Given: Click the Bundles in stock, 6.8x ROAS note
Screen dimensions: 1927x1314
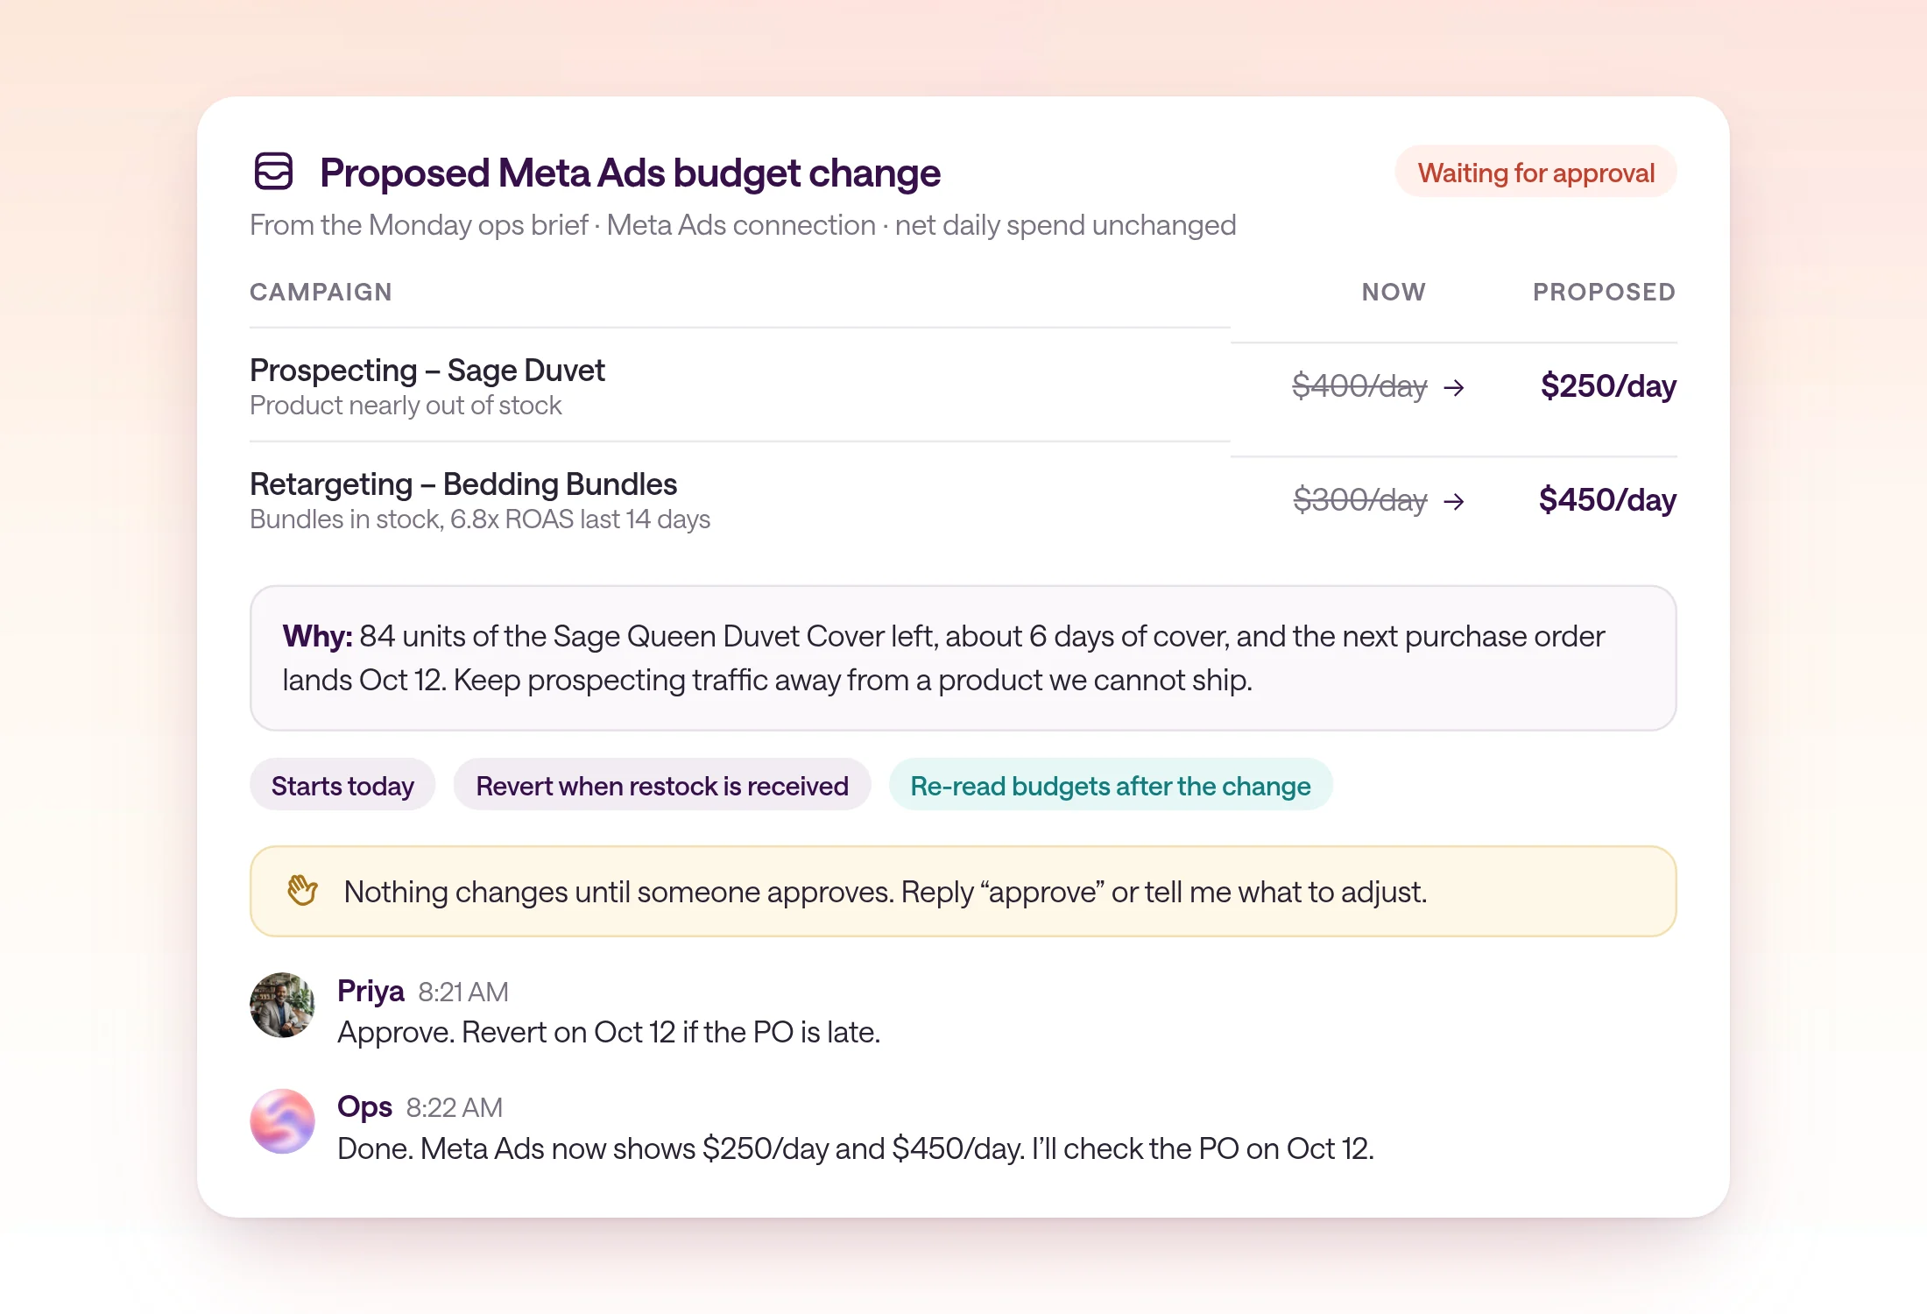Looking at the screenshot, I should click(x=480, y=519).
